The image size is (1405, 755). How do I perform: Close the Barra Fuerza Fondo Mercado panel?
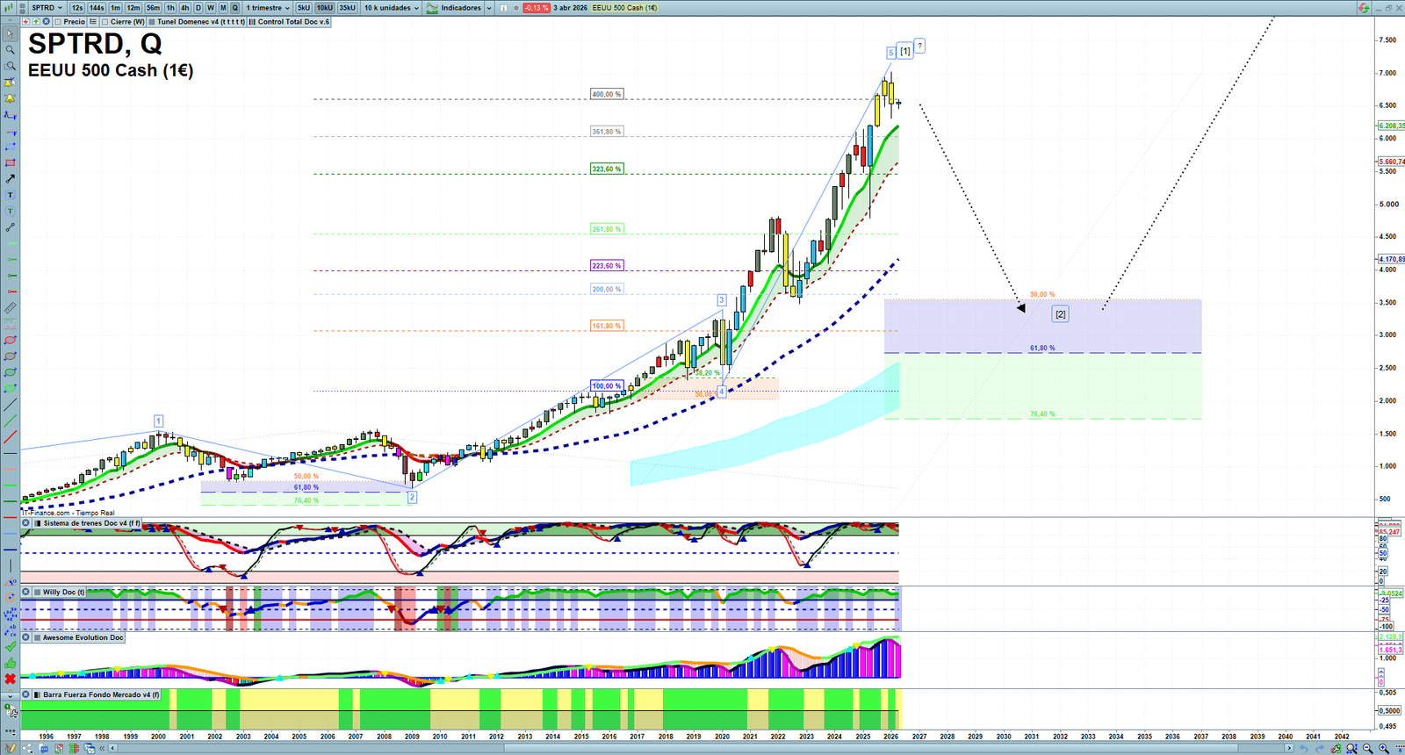pyautogui.click(x=26, y=694)
